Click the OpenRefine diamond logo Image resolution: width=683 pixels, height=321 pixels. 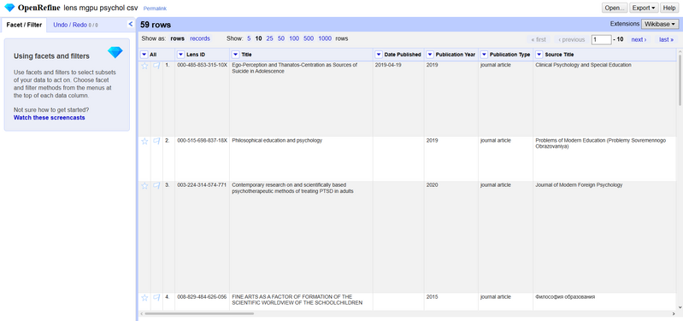[x=9, y=8]
